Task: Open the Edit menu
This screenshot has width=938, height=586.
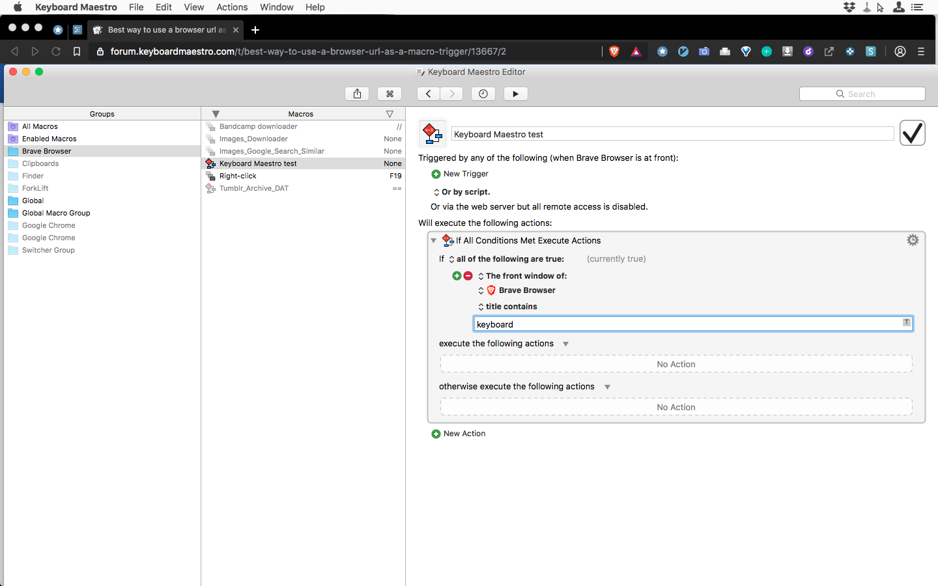Action: [163, 7]
